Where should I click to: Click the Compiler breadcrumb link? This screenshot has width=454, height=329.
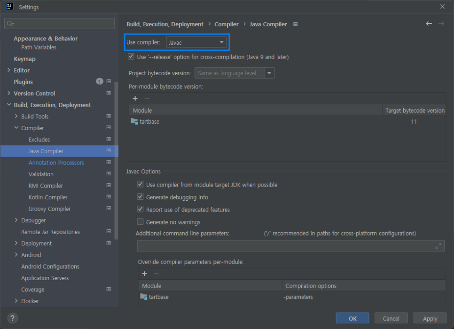(x=227, y=24)
